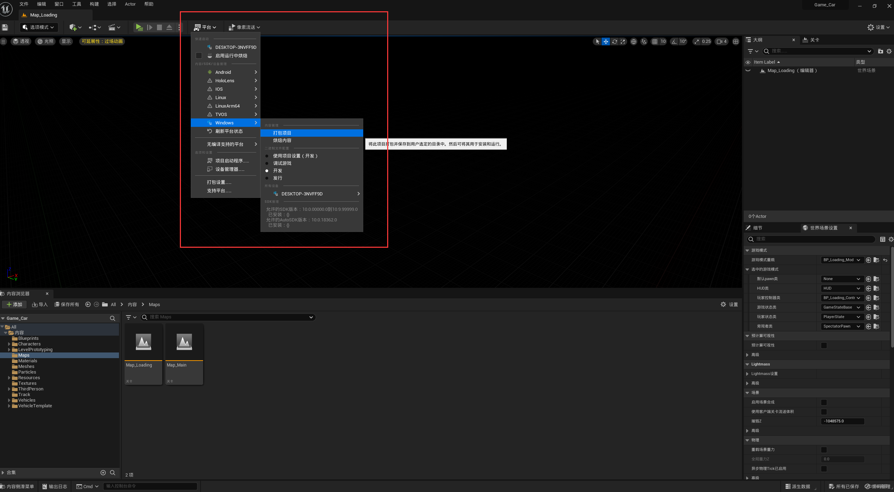
Task: Toggle the 预计算可视性 checkbox
Action: [x=824, y=345]
